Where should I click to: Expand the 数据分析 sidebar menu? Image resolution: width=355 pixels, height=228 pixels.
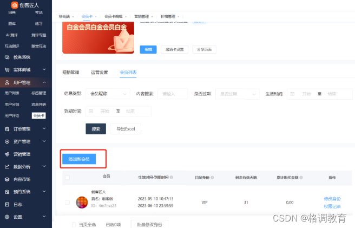click(x=44, y=166)
